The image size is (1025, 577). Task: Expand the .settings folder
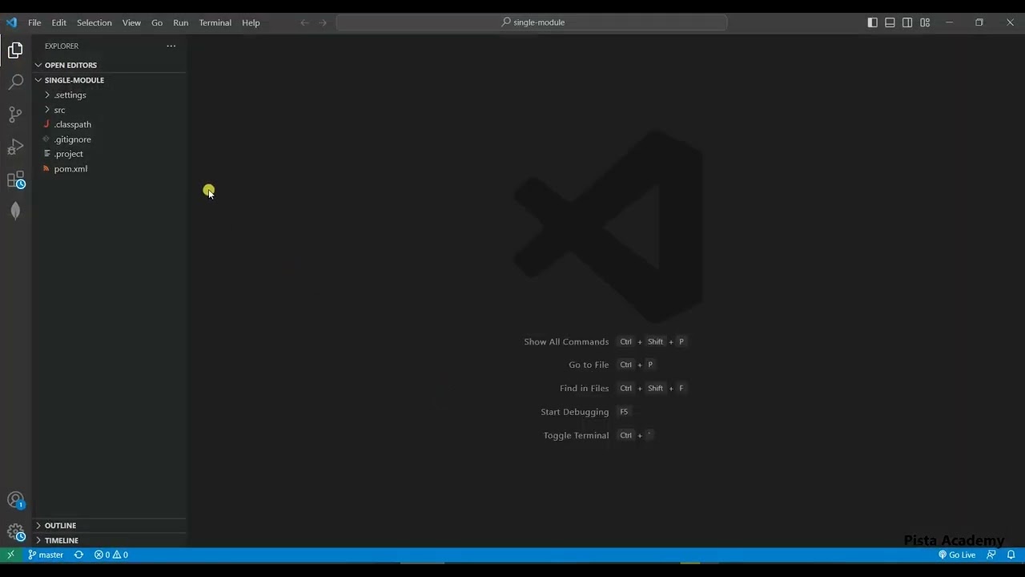click(x=109, y=95)
